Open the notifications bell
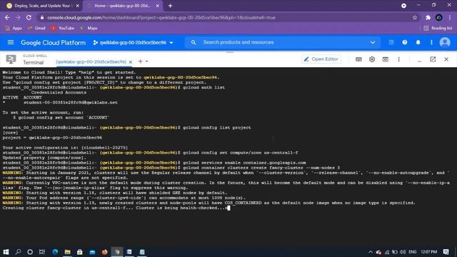This screenshot has width=457, height=257. pyautogui.click(x=418, y=43)
